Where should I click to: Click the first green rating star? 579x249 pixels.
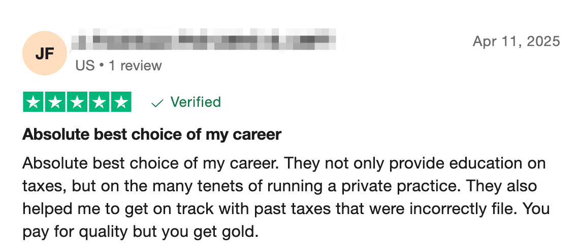click(x=34, y=102)
